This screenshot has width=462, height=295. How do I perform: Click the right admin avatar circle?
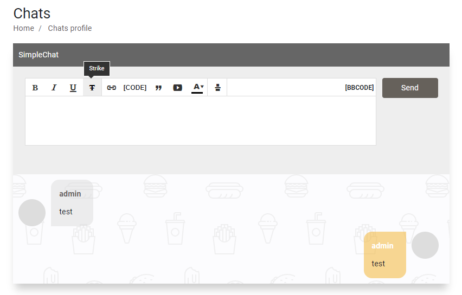point(425,245)
